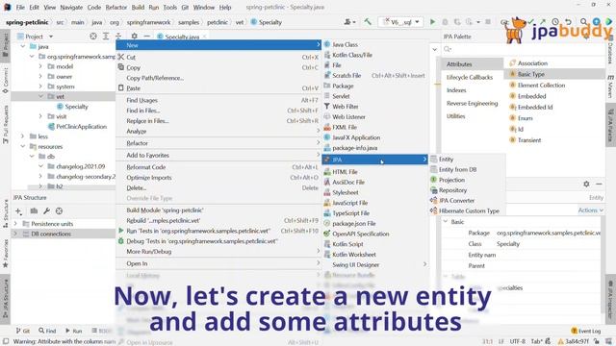Open Actions dropdown in JPA Inspector
The image size is (616, 346).
590,210
